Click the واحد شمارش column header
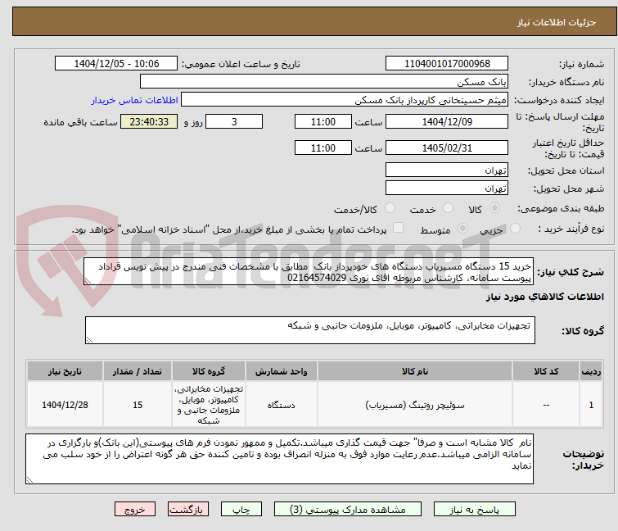 click(x=282, y=371)
